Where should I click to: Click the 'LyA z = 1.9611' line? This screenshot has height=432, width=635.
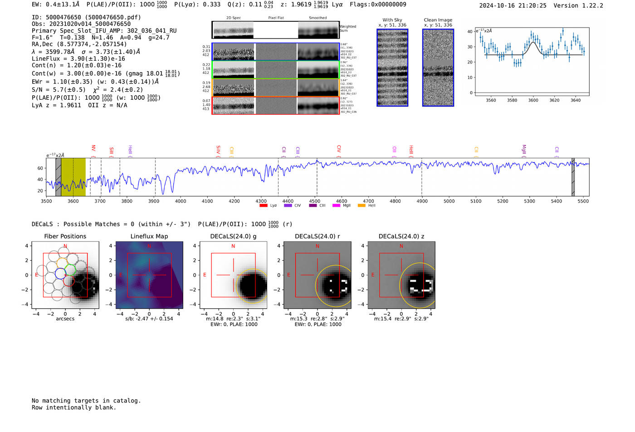79,105
